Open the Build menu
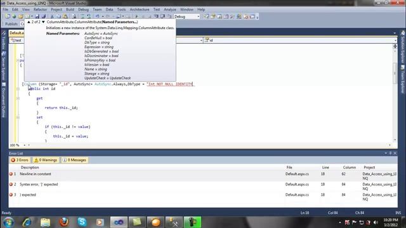Screen dimensions: 406x228 click(x=70, y=9)
